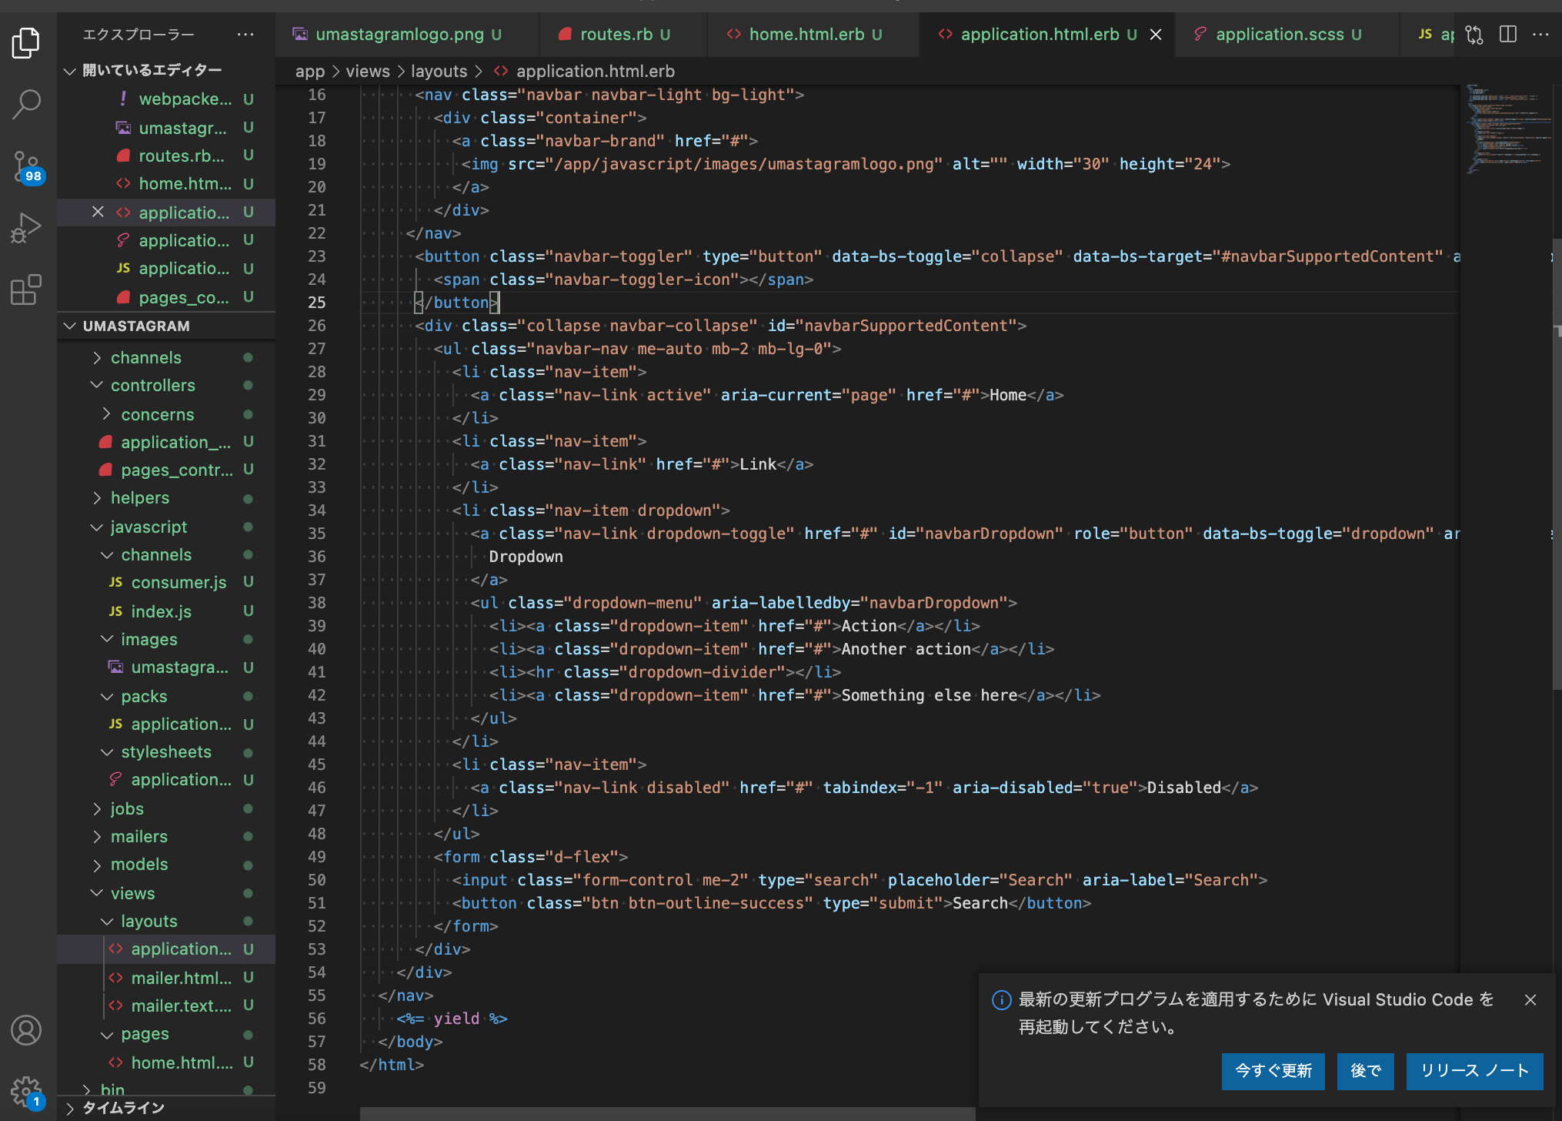Collapse the packs folder

pos(166,696)
